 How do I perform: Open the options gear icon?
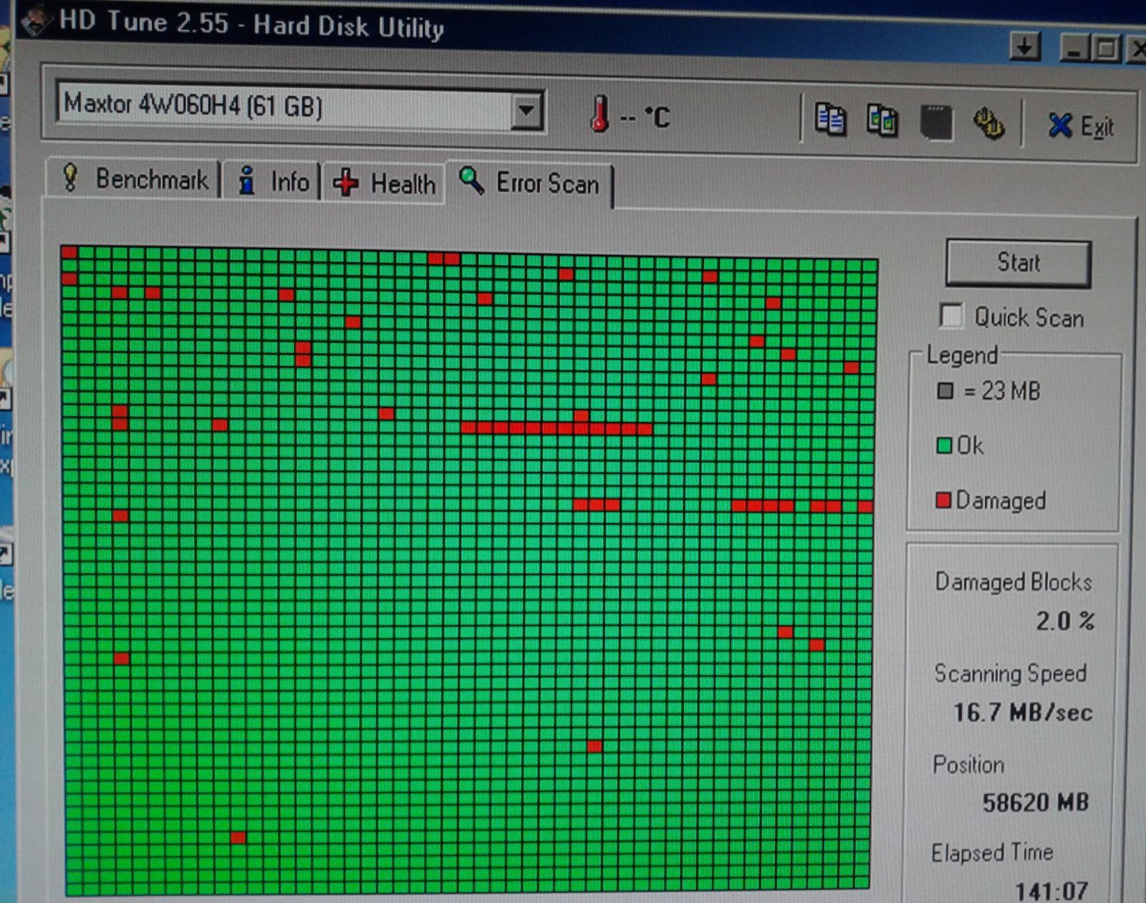(x=988, y=123)
